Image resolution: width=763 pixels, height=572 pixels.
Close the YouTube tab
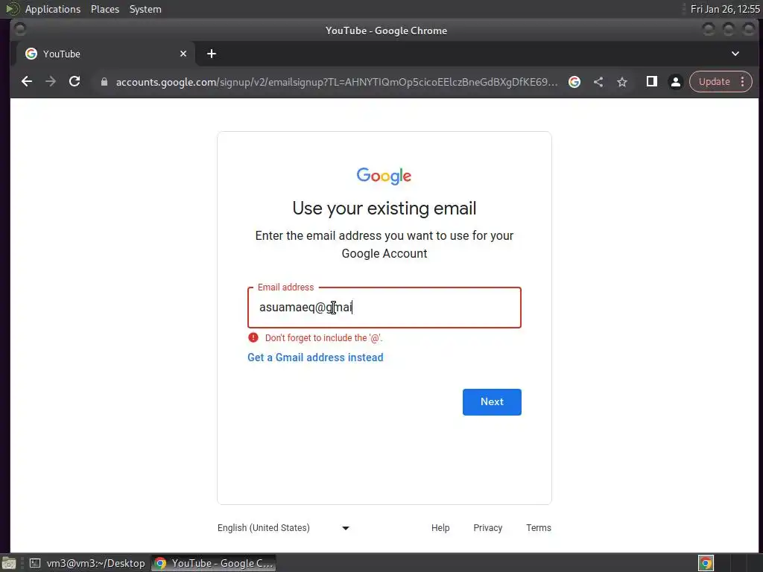coord(183,54)
